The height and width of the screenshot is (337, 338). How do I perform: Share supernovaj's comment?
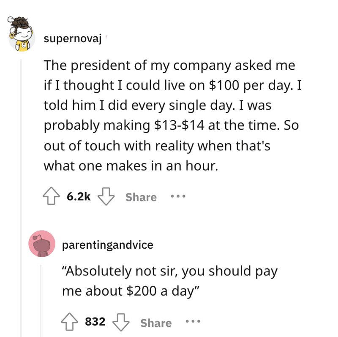coord(141,197)
